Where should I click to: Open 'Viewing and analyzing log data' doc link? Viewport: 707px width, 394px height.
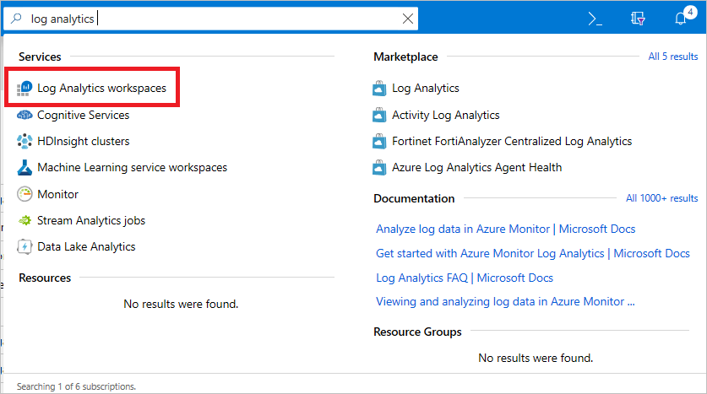tap(505, 302)
